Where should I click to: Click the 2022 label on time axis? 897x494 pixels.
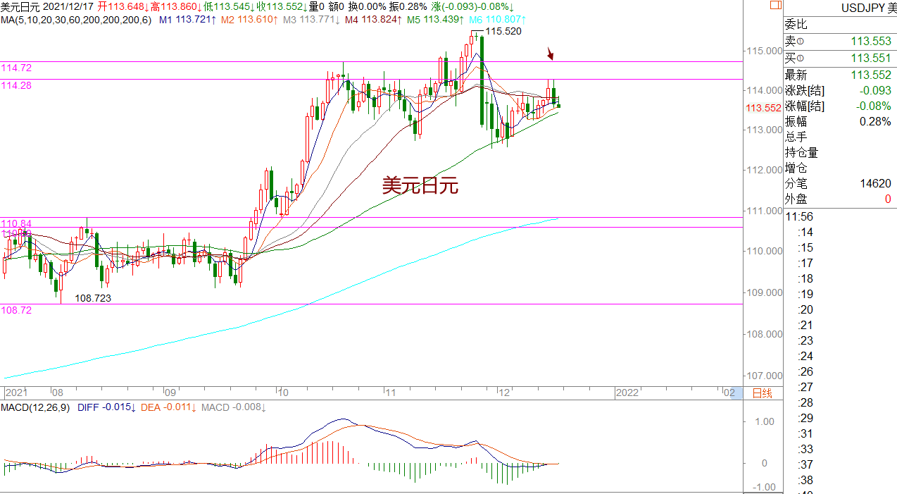pos(627,393)
